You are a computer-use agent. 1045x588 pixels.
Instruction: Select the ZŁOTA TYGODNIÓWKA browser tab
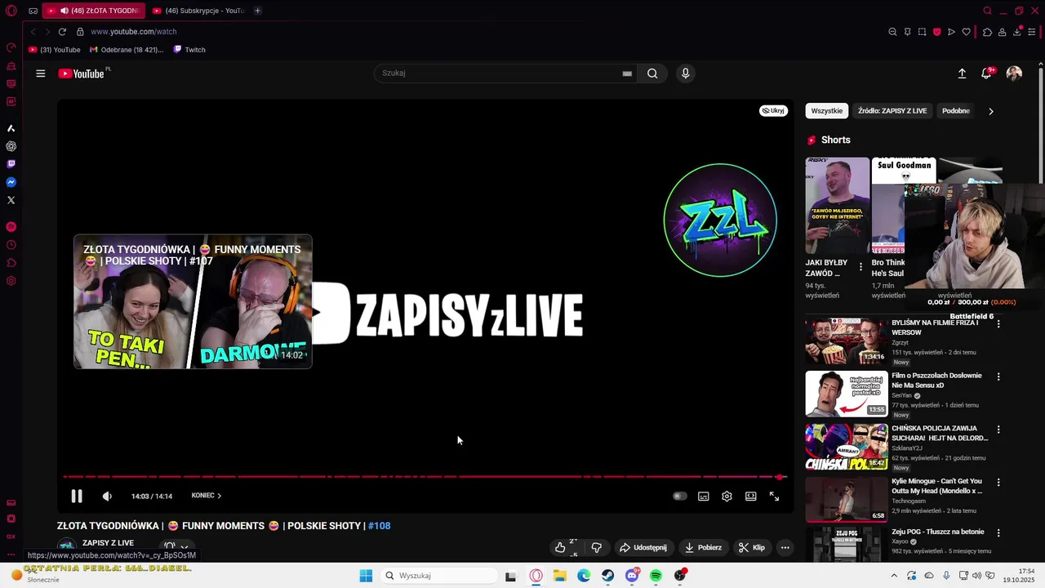coord(94,11)
